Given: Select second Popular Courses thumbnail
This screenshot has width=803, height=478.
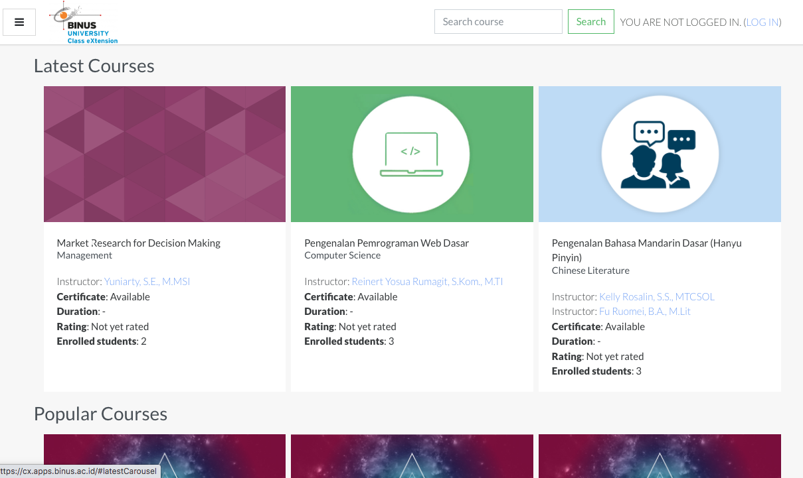Looking at the screenshot, I should click(411, 456).
